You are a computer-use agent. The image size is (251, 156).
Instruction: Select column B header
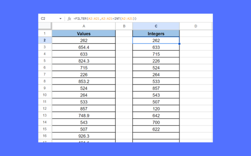124,26
